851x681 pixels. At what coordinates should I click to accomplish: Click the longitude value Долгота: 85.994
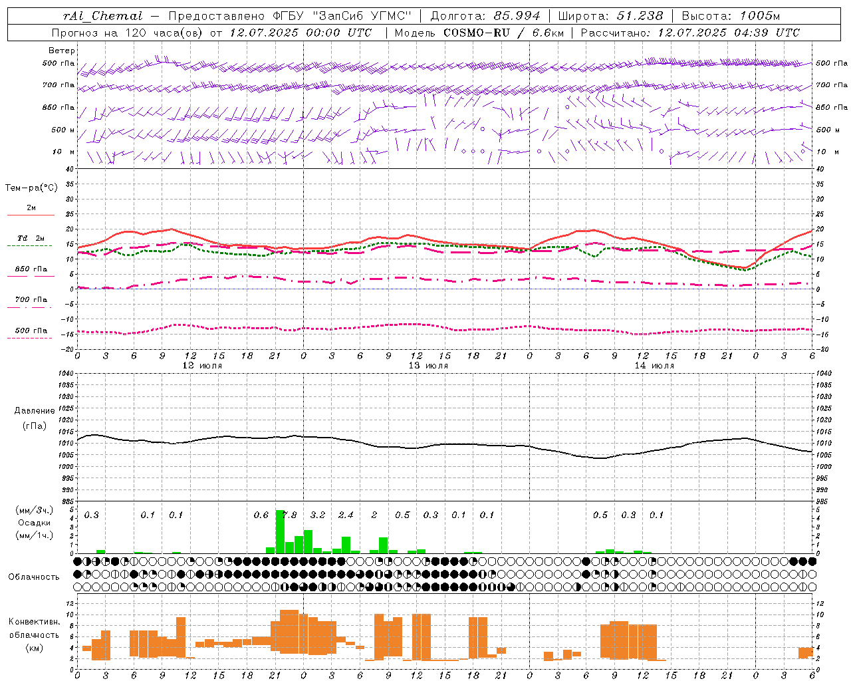[x=485, y=16]
